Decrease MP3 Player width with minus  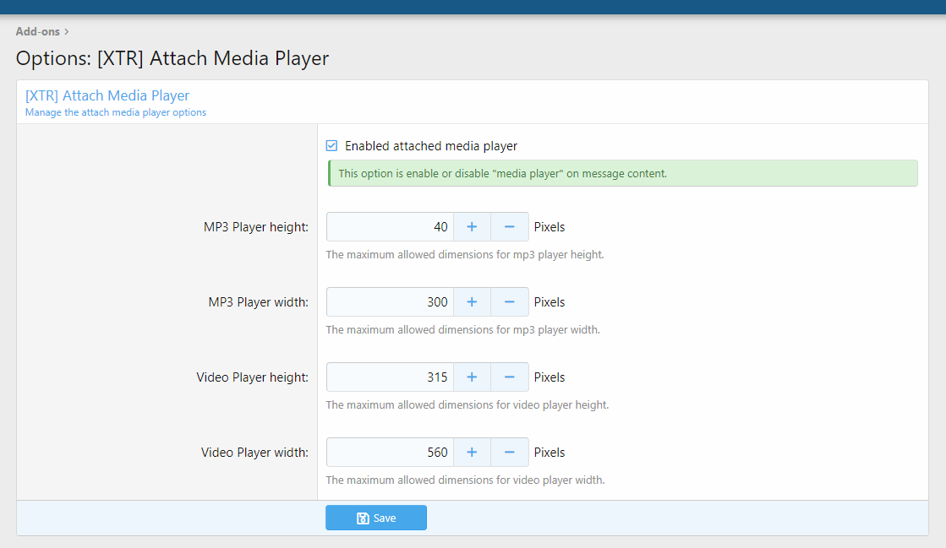[x=510, y=302]
